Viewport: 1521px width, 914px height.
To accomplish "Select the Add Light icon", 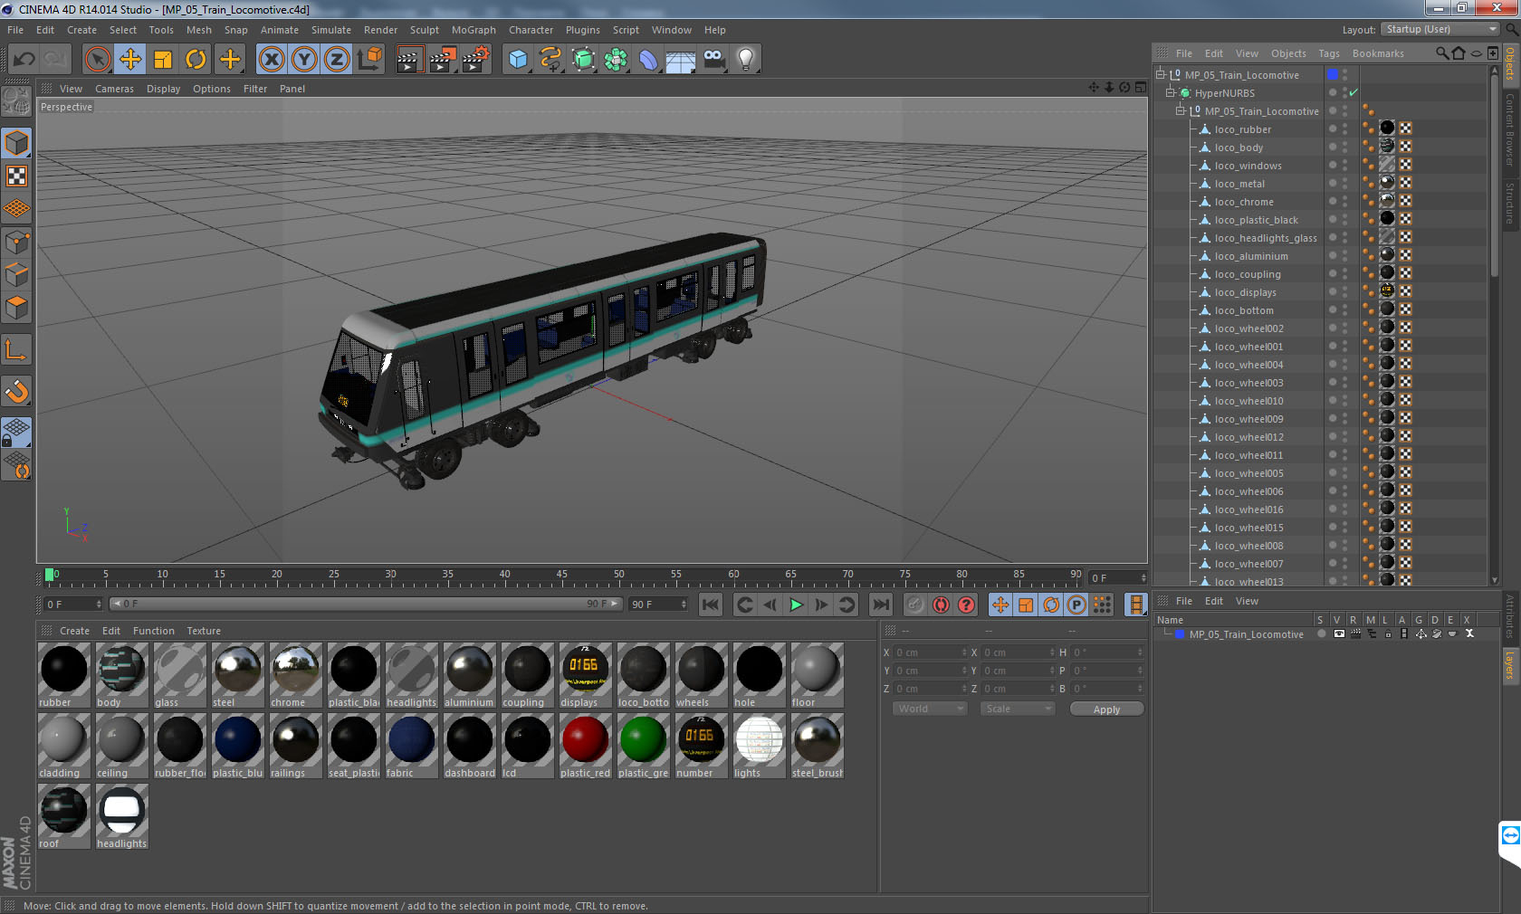I will point(744,59).
